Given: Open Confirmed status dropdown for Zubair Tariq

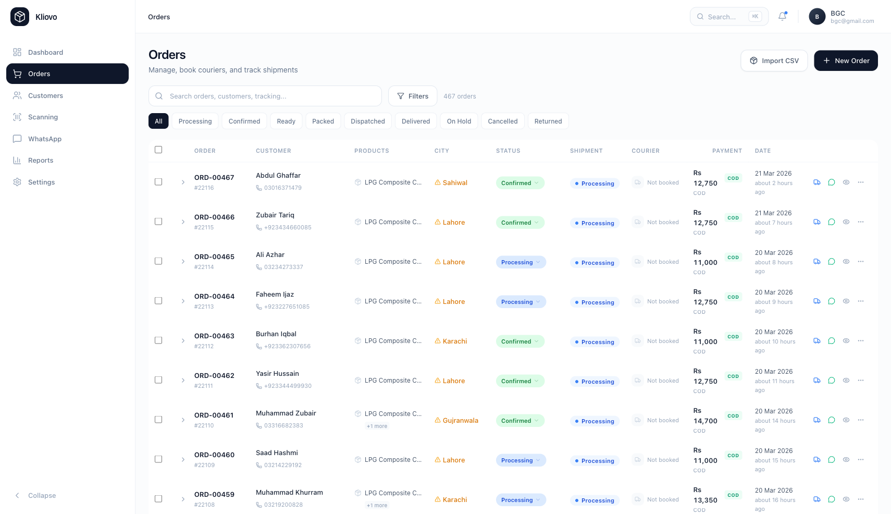Looking at the screenshot, I should pos(519,223).
